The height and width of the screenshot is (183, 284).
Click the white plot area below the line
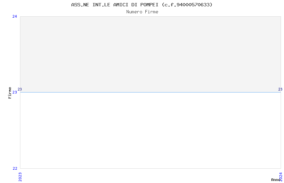click(x=150, y=130)
